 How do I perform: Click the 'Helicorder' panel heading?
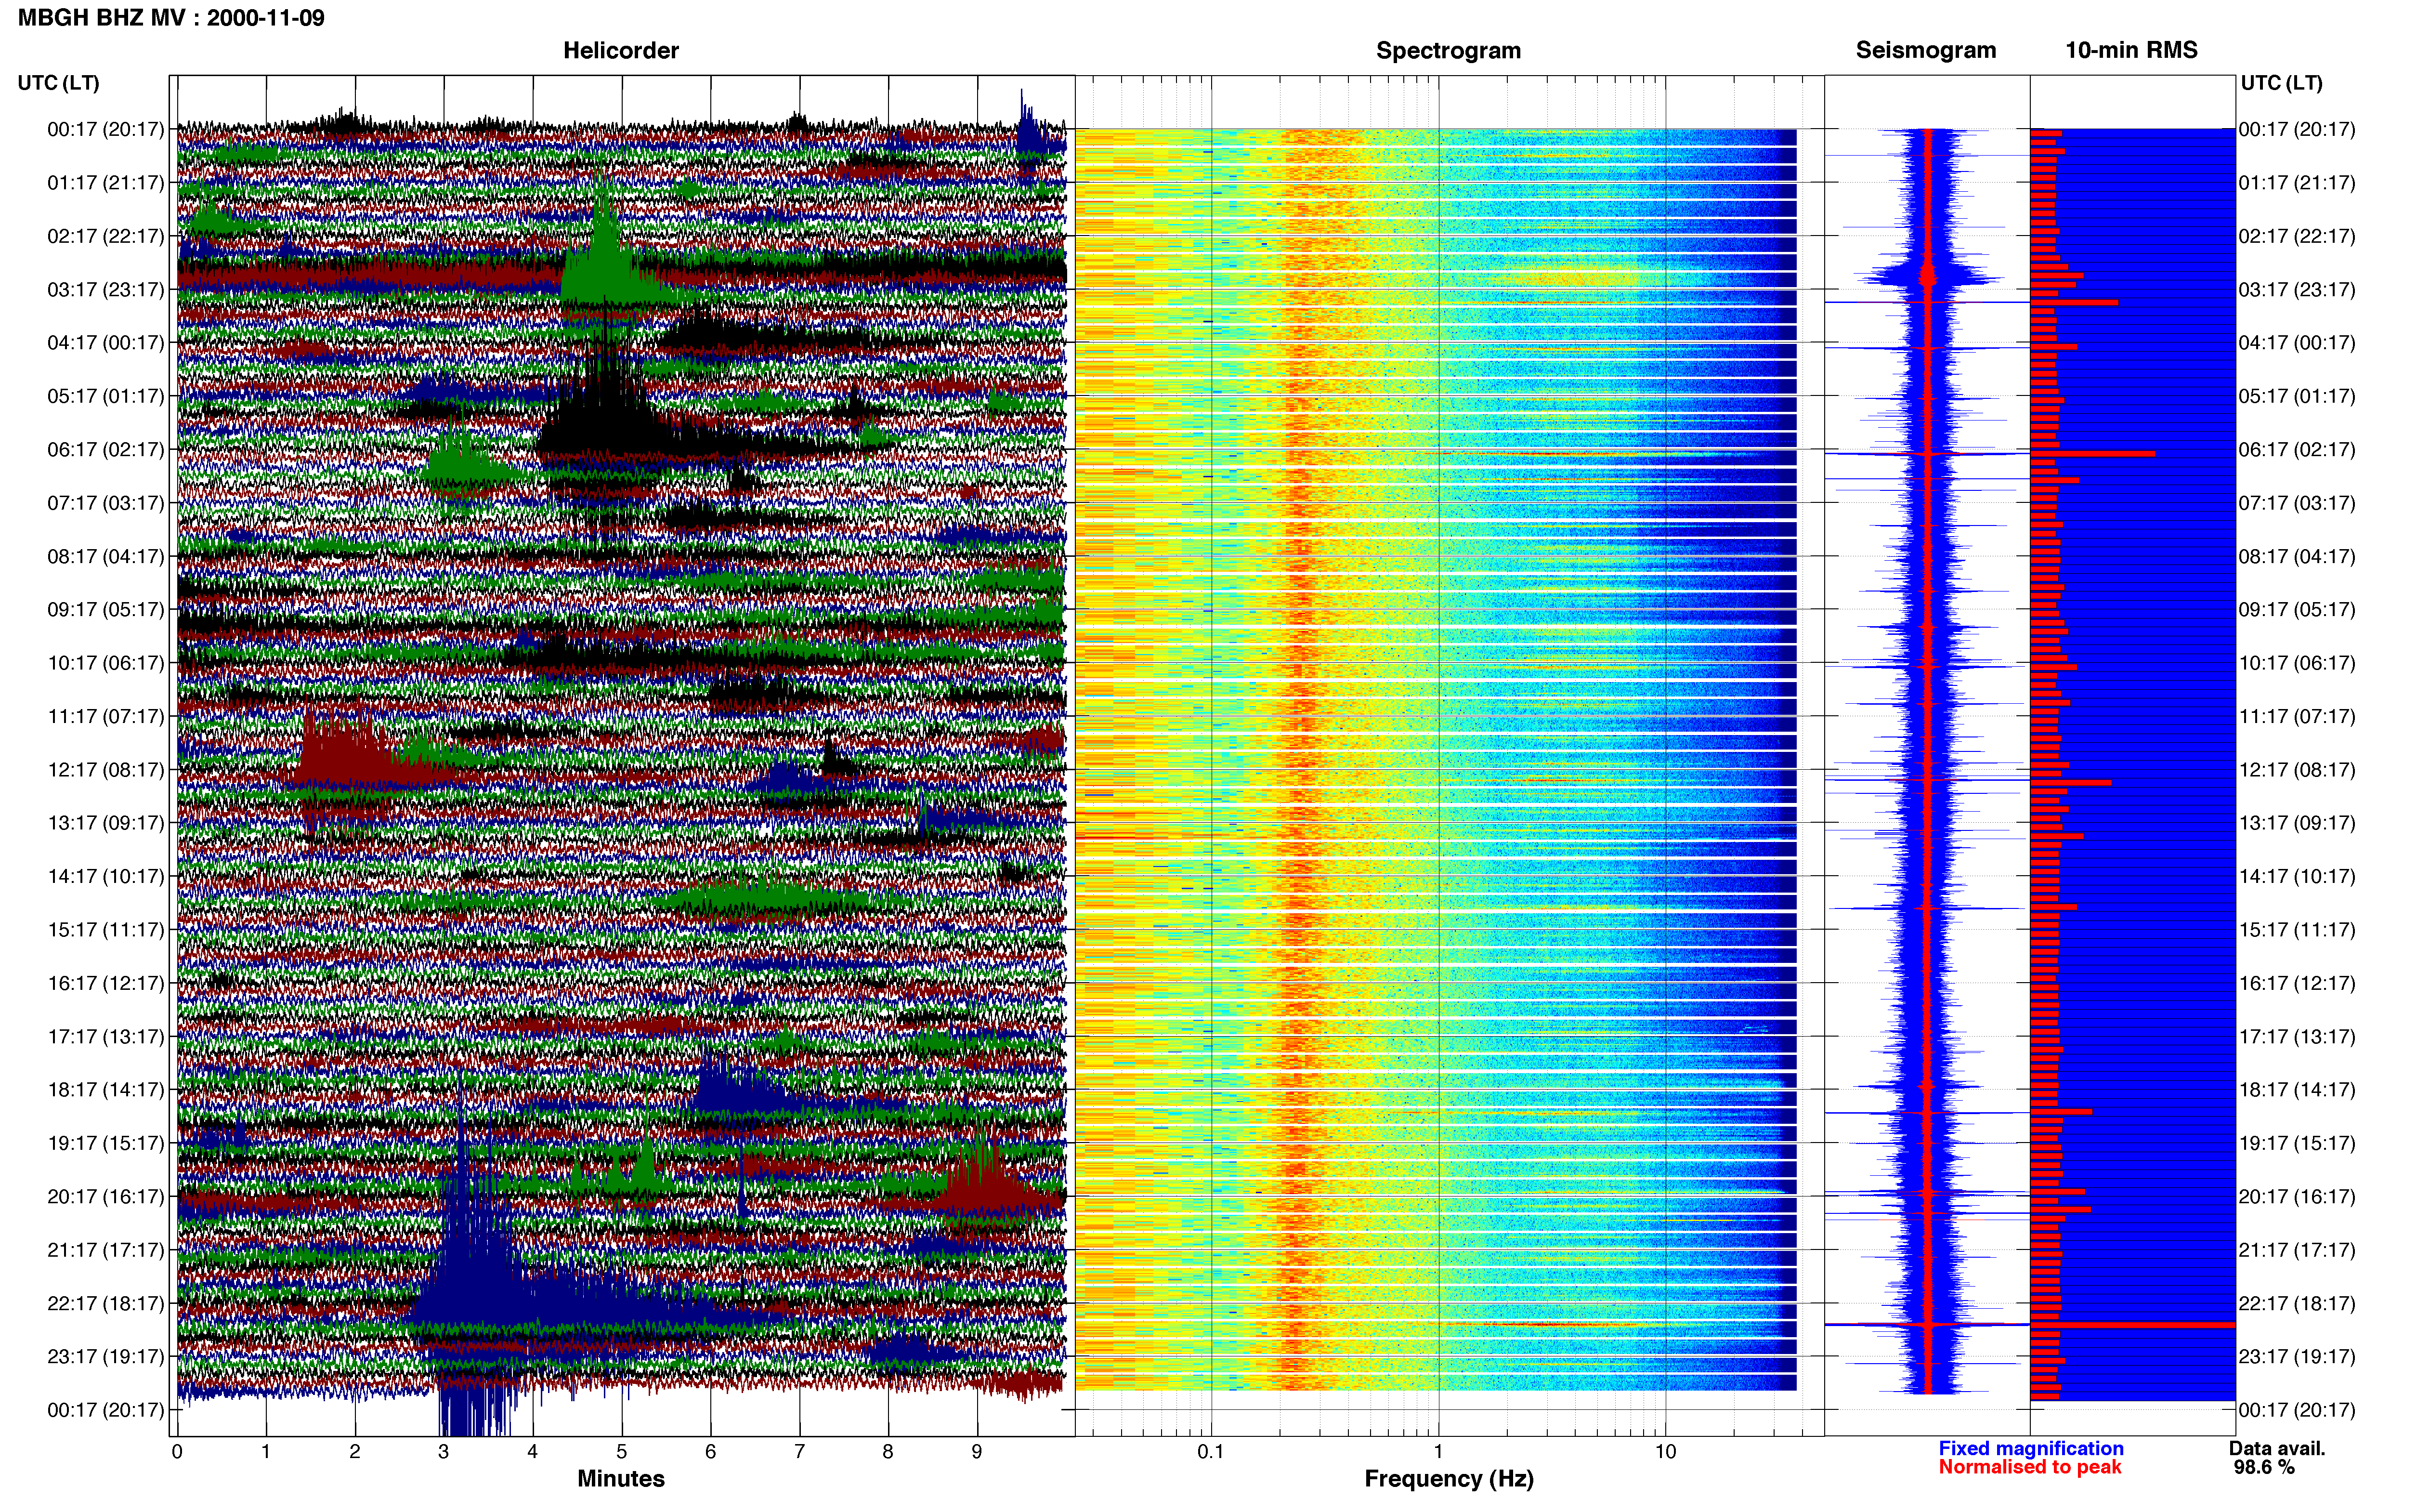pos(621,50)
